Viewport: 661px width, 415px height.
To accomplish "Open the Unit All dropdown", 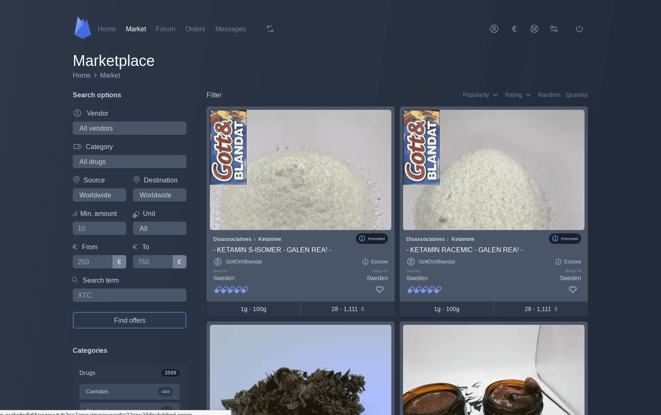I will pyautogui.click(x=160, y=228).
